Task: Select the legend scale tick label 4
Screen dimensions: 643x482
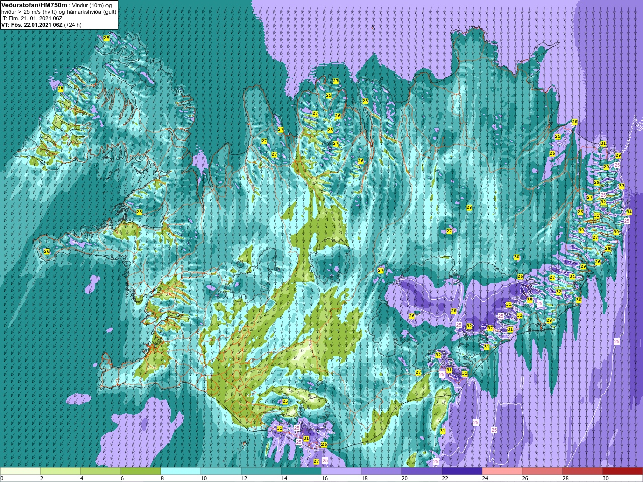Action: click(x=81, y=478)
